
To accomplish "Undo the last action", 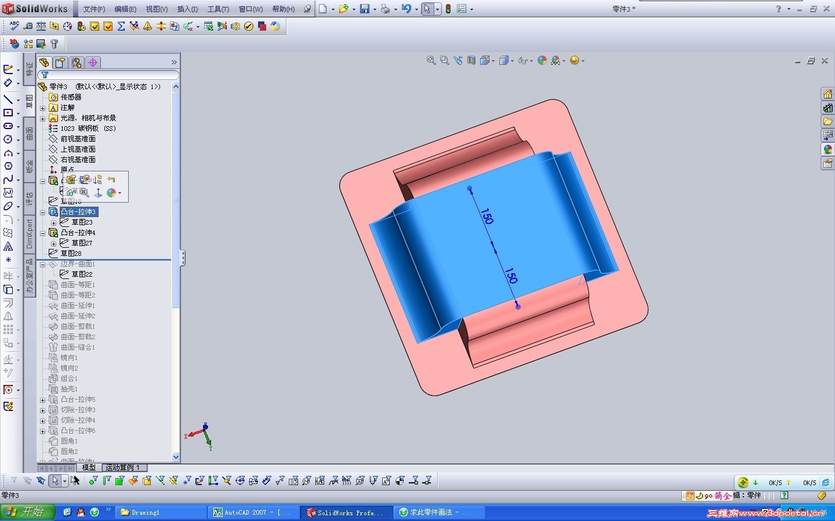I will tap(406, 9).
